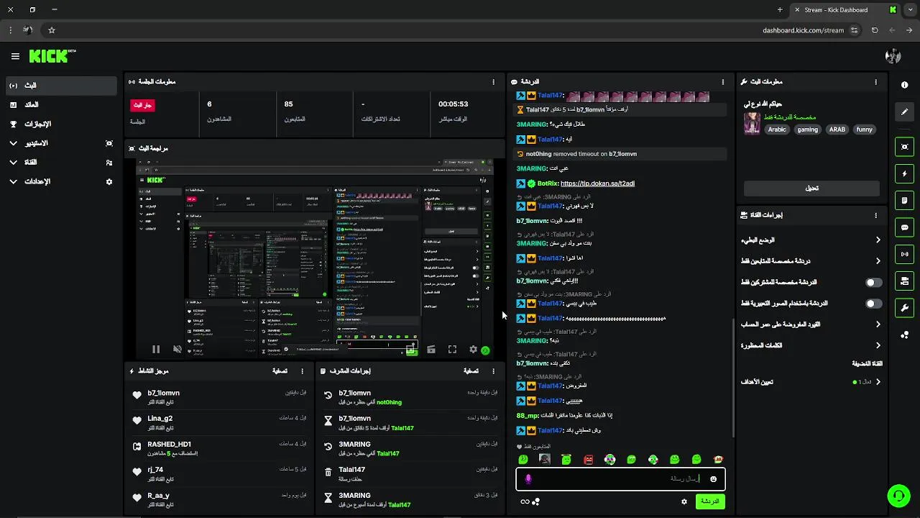Open picture-in-picture in stream preview
Viewport: 920px width, 518px height.
[410, 350]
